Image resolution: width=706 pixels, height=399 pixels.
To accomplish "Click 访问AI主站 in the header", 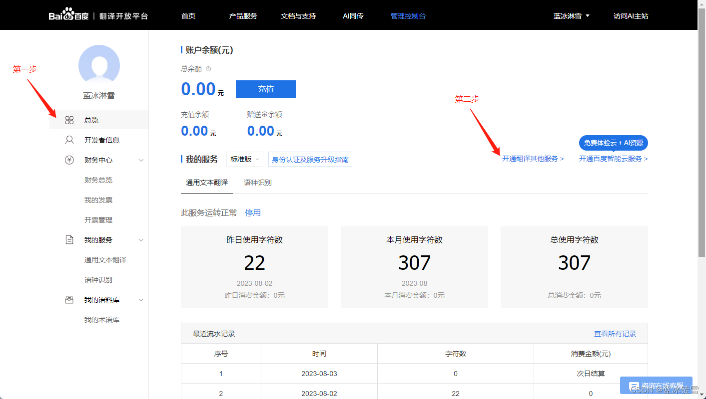I will coord(631,16).
